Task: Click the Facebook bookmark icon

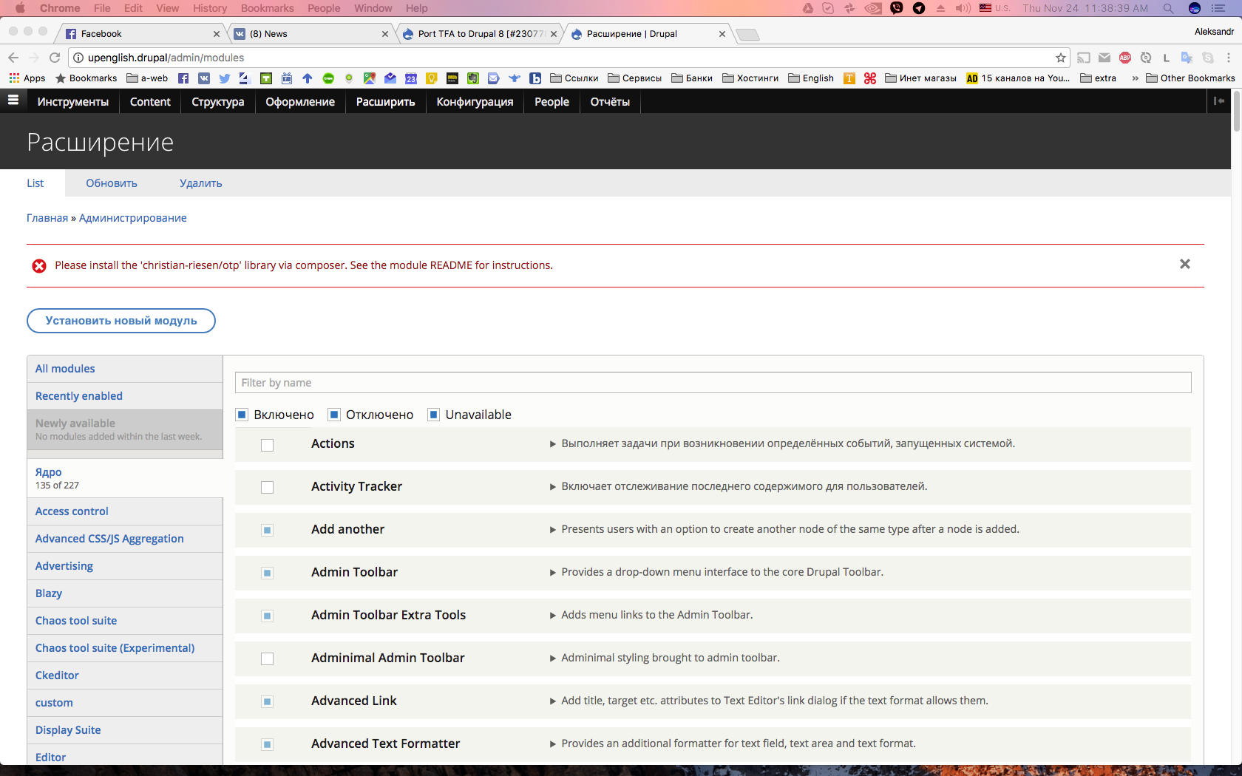Action: click(183, 78)
